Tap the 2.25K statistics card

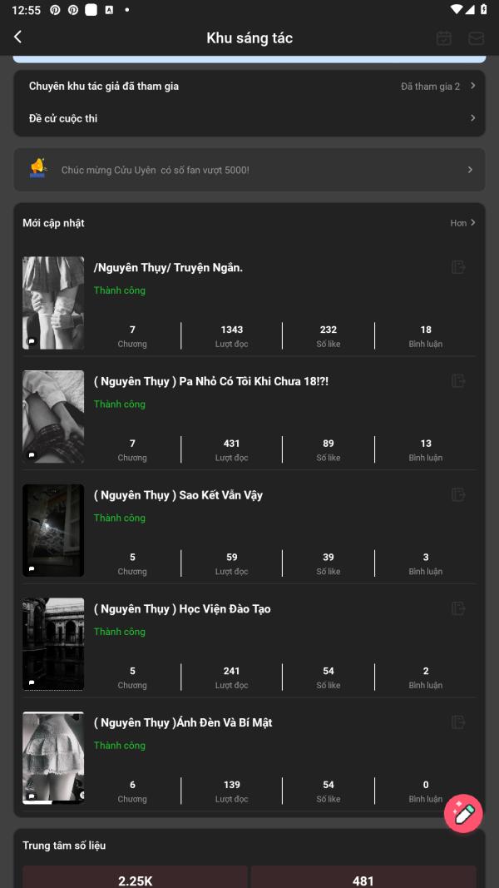click(x=135, y=879)
